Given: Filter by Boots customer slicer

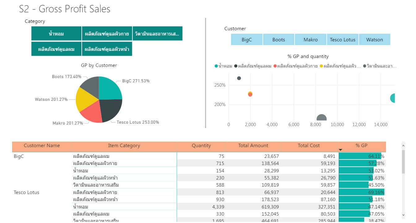Looking at the screenshot, I should [x=279, y=39].
